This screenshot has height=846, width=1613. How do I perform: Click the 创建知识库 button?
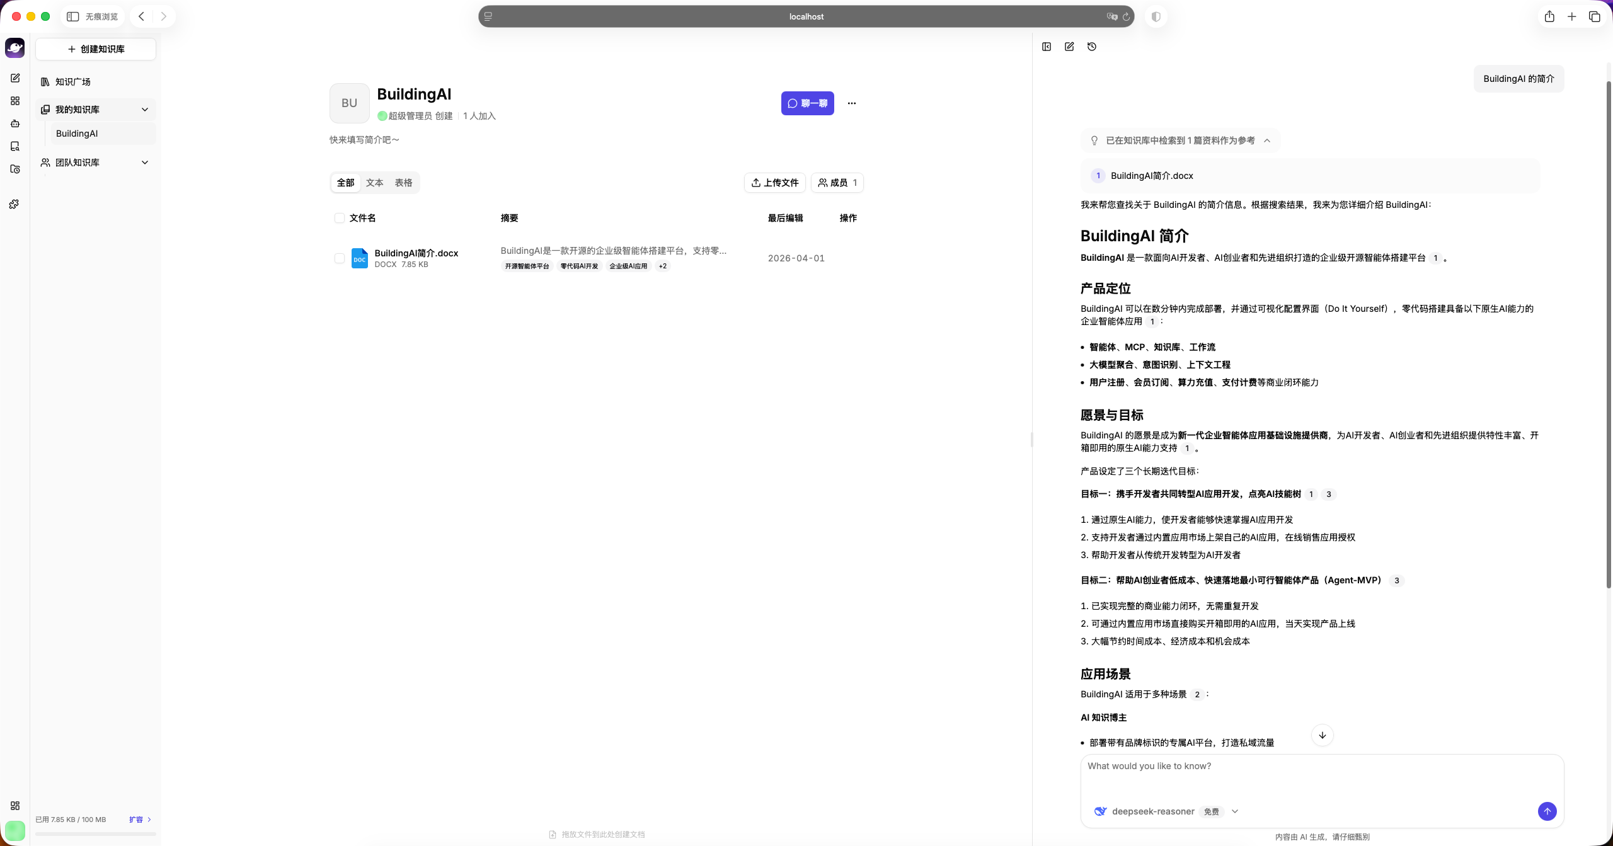(x=96, y=49)
